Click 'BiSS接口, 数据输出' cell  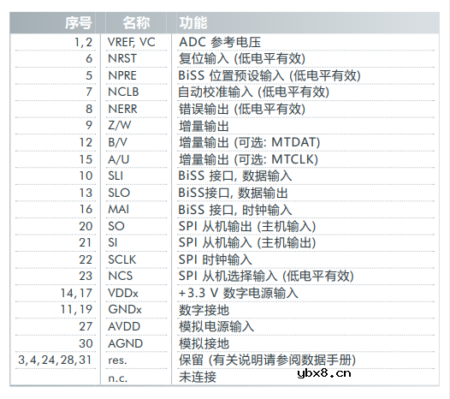point(233,193)
